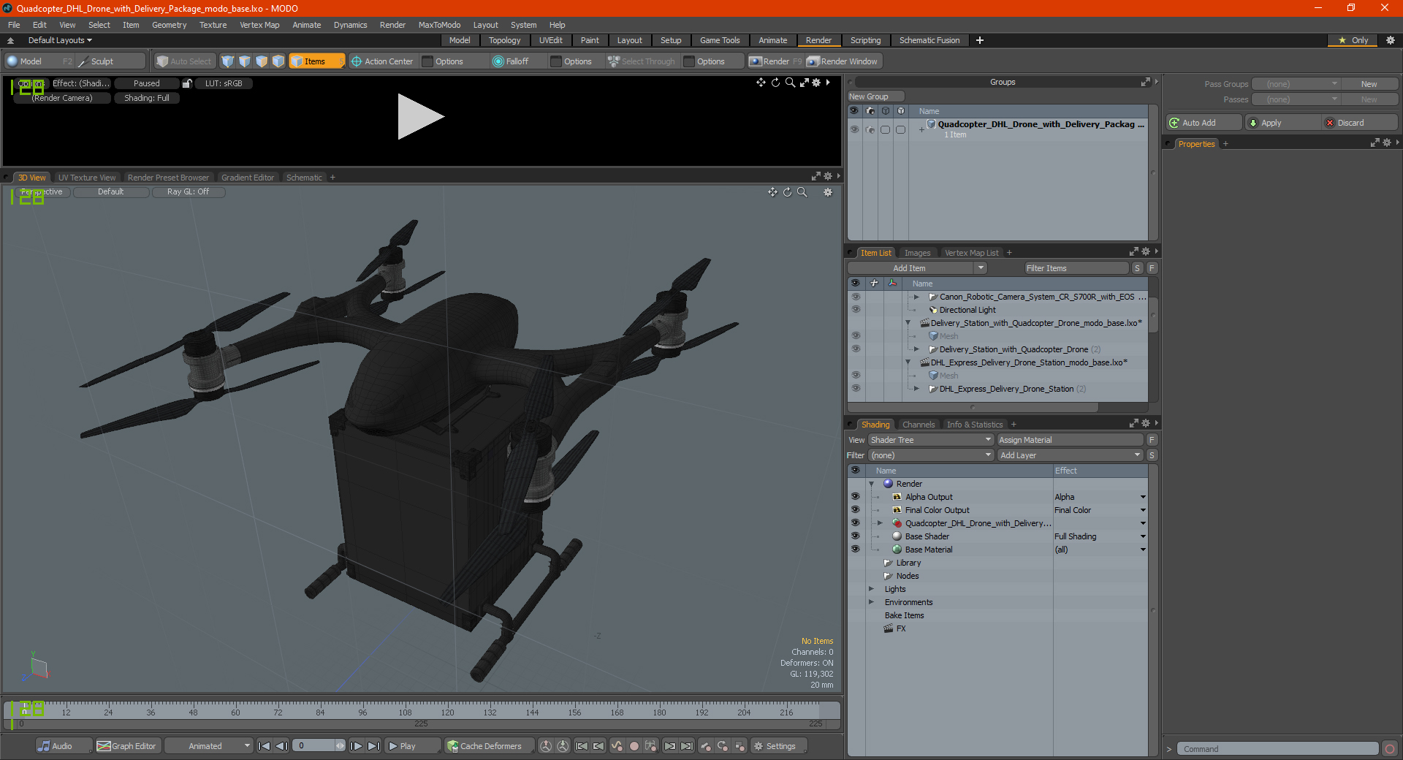The image size is (1403, 760).
Task: Open the Graph Editor
Action: point(126,746)
